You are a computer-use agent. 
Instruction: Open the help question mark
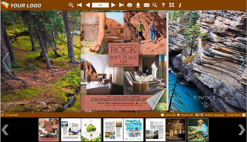(x=163, y=5)
